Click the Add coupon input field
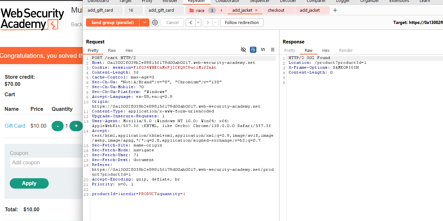Image resolution: width=443 pixels, height=221 pixels. pos(45,162)
